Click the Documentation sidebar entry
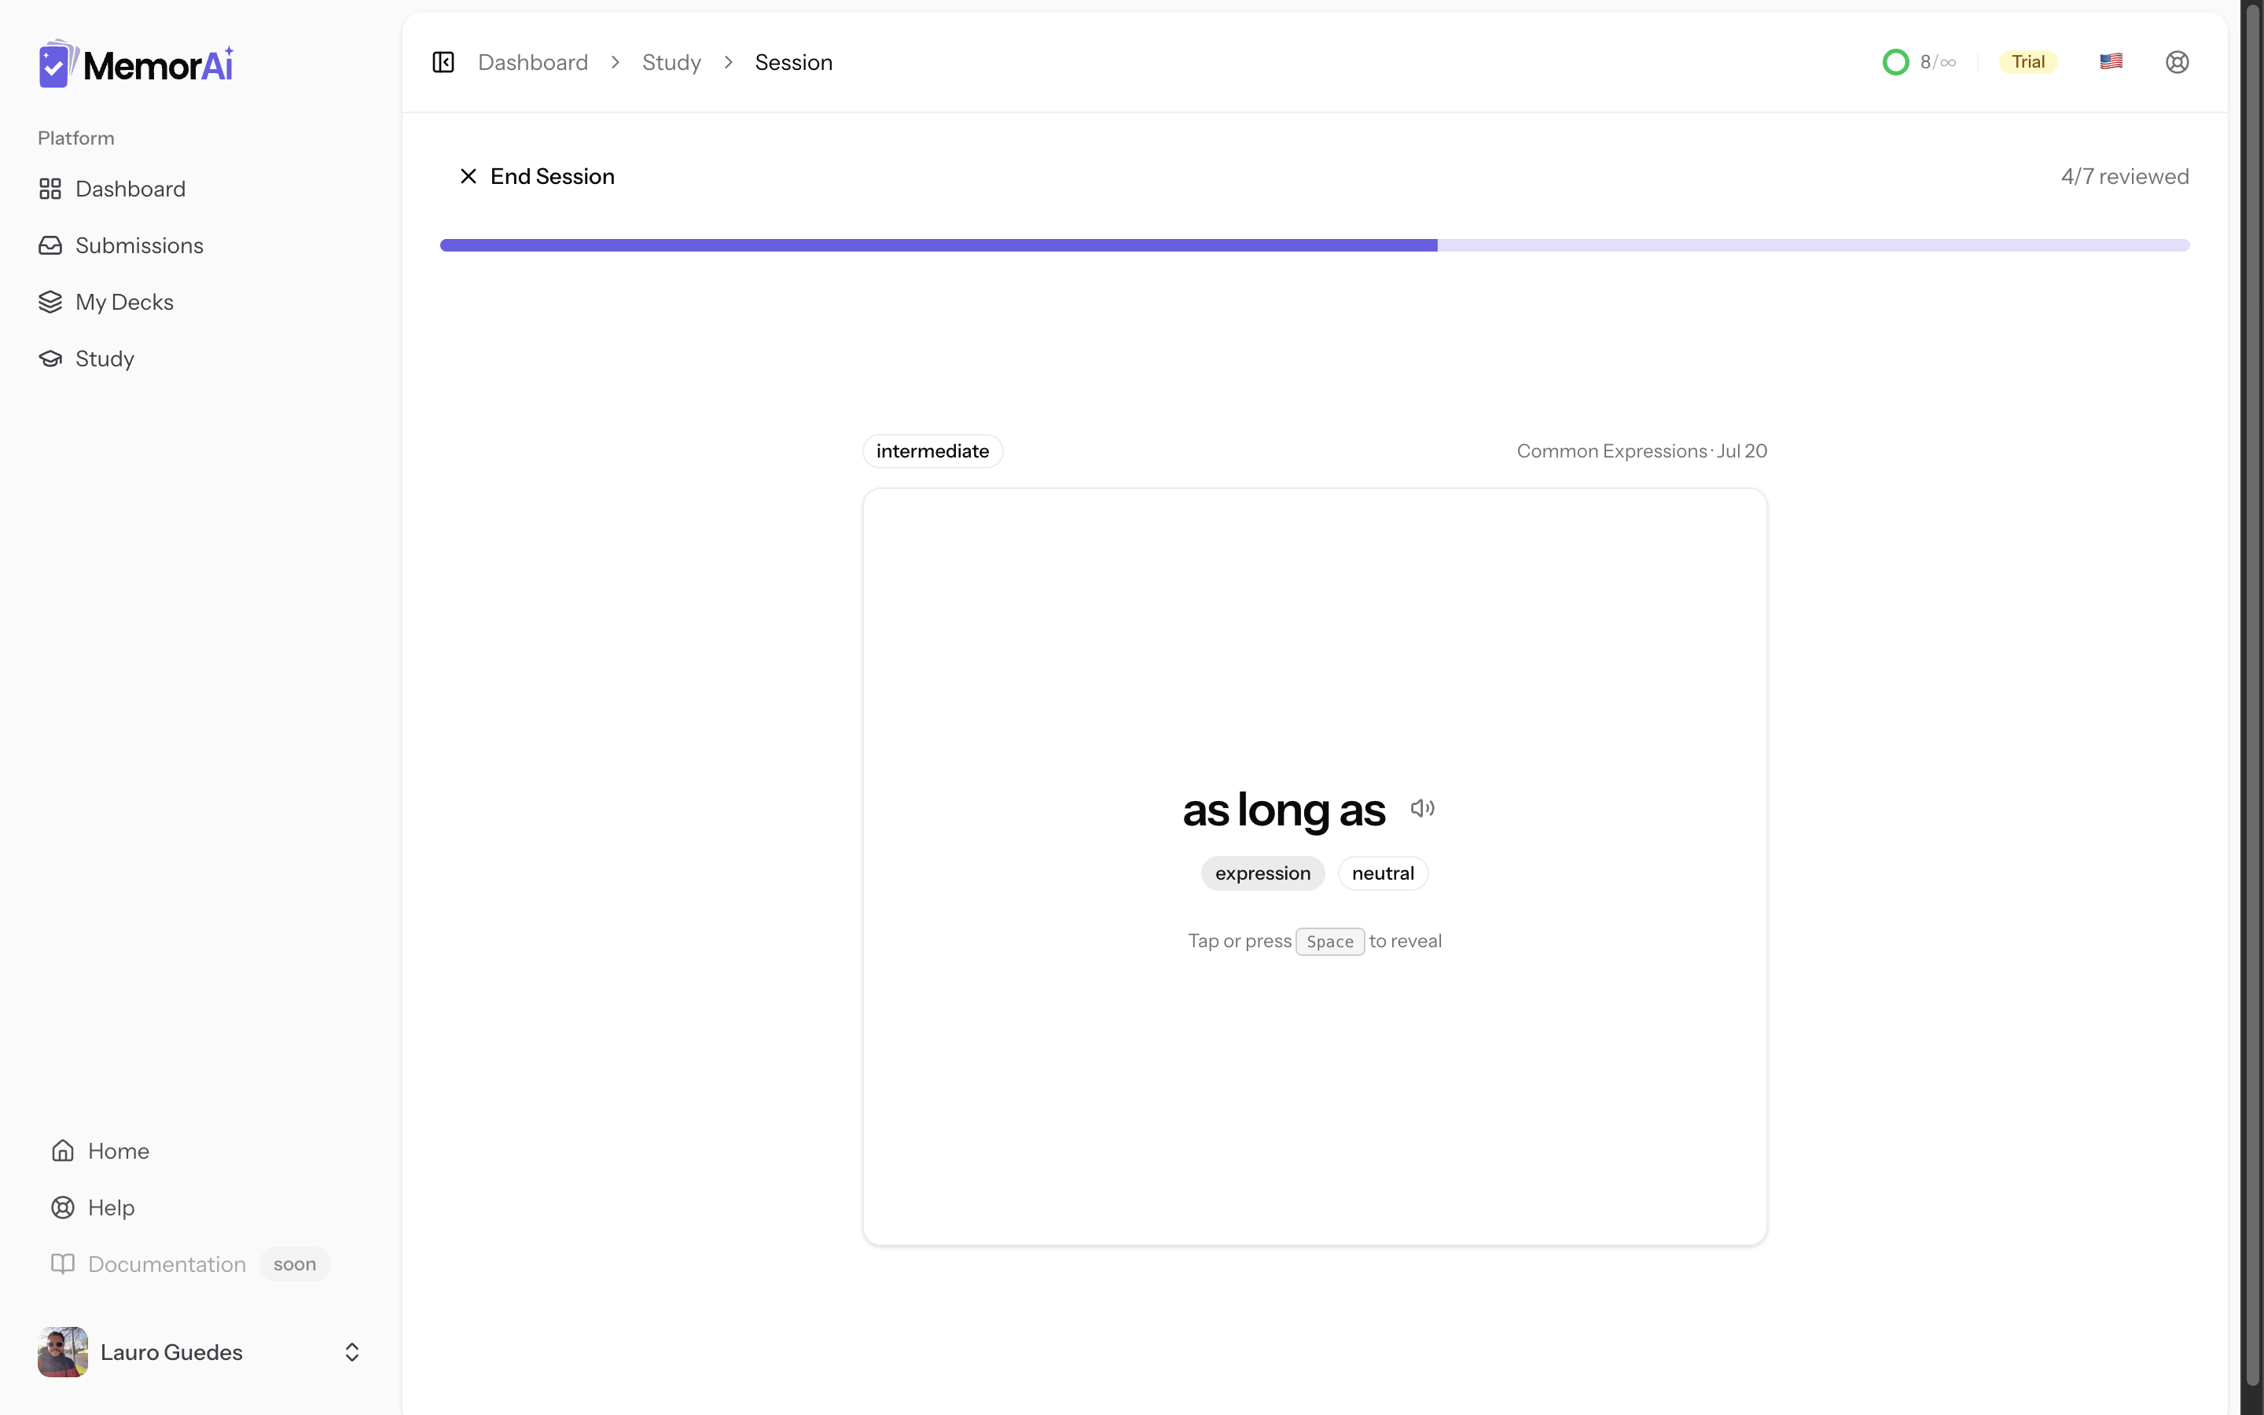 click(x=201, y=1263)
